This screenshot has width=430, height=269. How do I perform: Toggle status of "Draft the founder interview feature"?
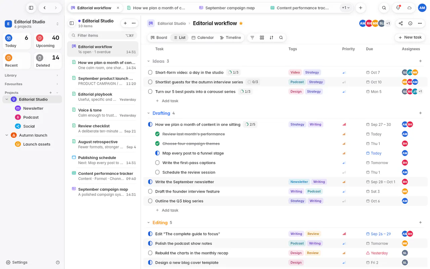[x=150, y=191]
